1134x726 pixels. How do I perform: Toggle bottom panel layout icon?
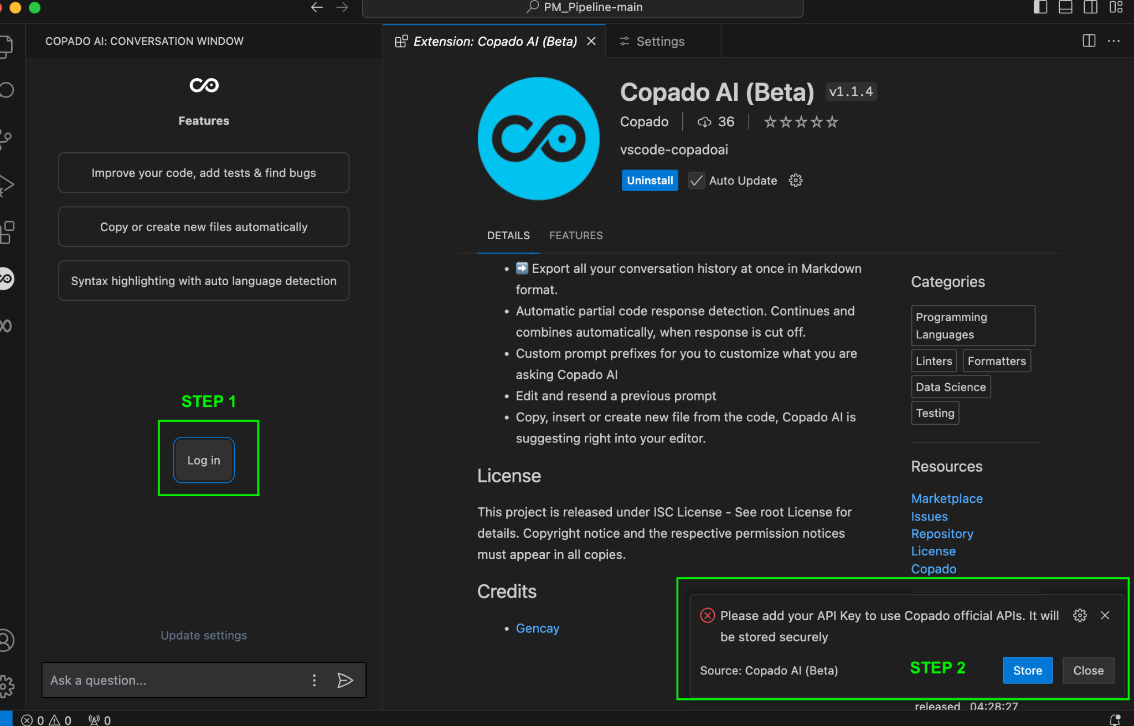pos(1065,7)
